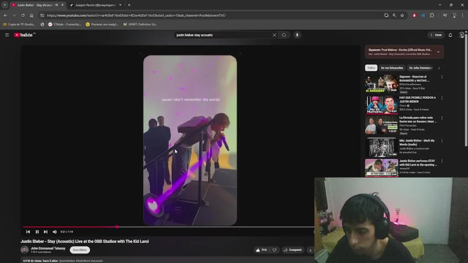Open the John Emmanuel Tatunay channel name link
This screenshot has width=468, height=263.
tap(48, 248)
